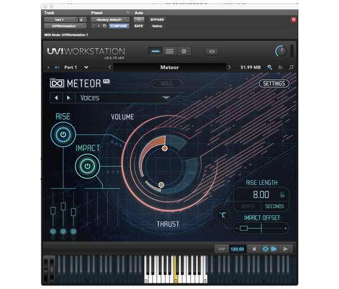Click first Rise layer fader handle
Image resolution: width=339 pixels, height=289 pixels.
click(53, 210)
